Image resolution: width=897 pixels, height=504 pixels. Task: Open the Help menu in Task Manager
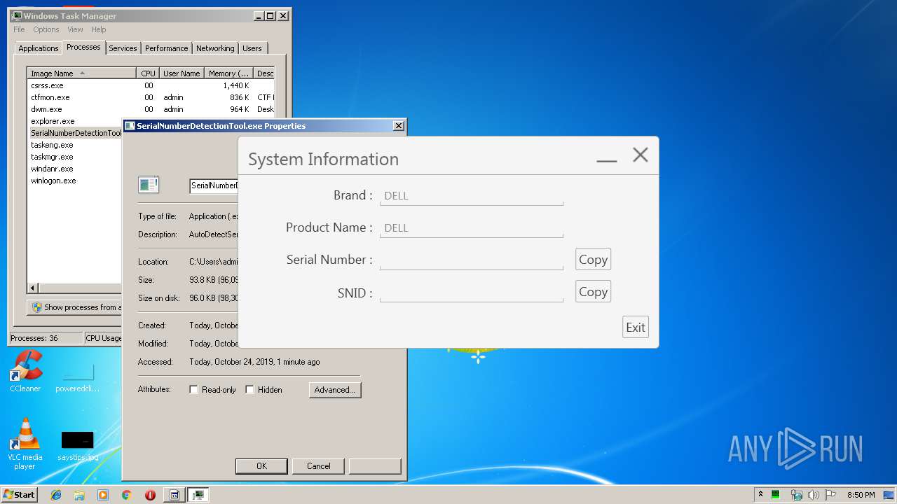coord(99,29)
